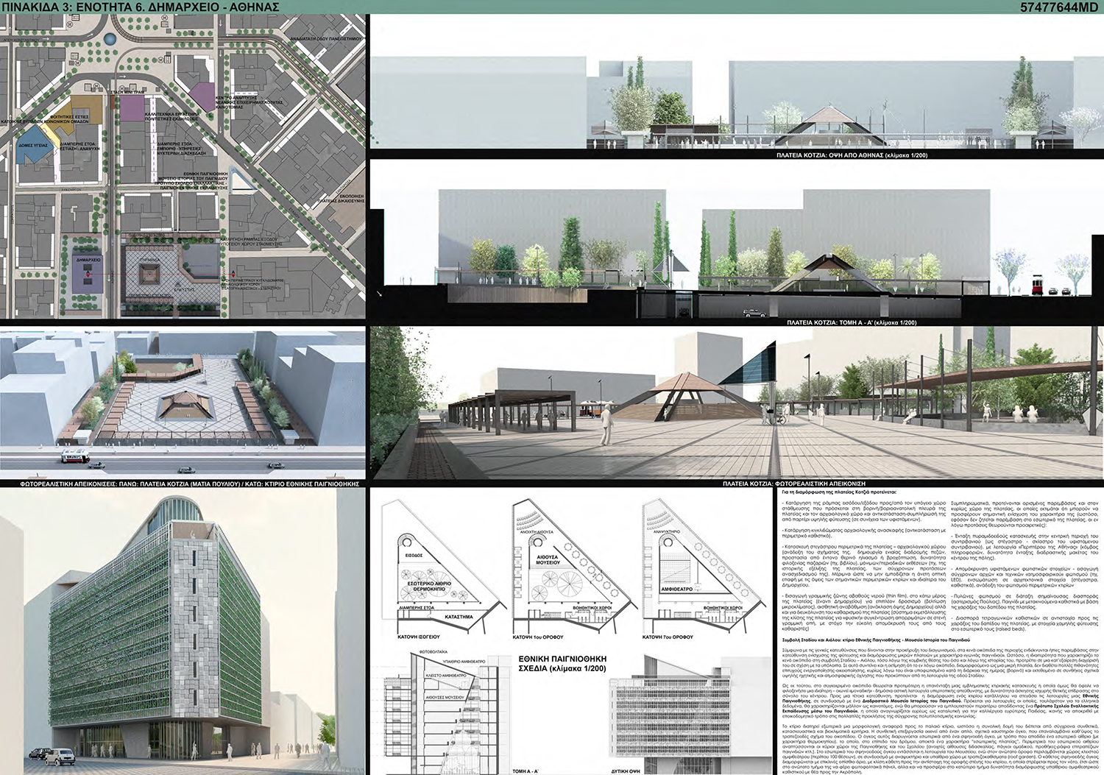Click the red tram in section A-A' drawing

coord(1037,285)
